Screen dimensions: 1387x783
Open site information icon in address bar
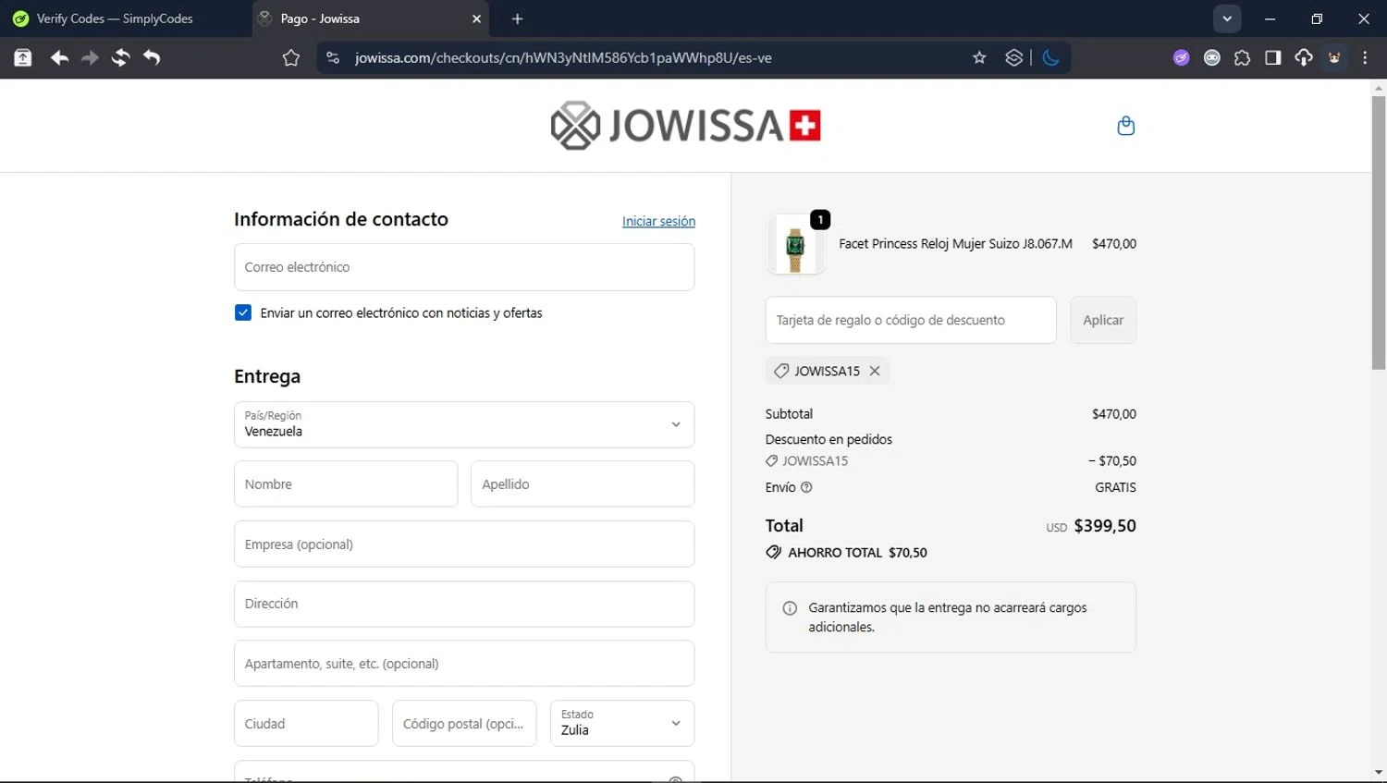click(x=333, y=57)
